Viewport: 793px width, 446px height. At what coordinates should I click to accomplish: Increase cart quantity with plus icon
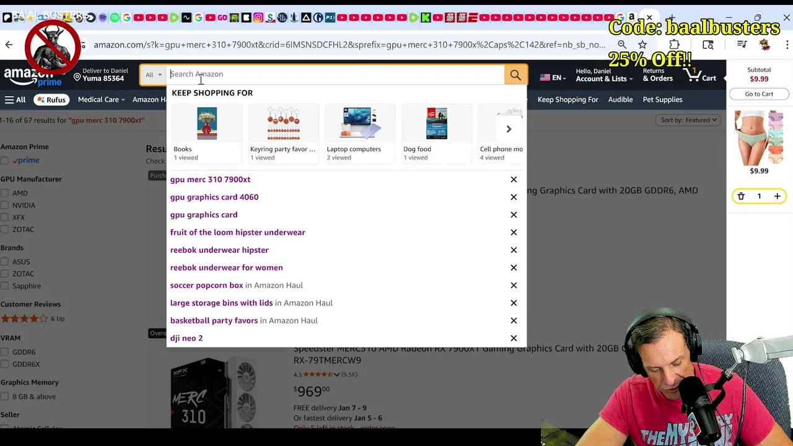click(777, 196)
